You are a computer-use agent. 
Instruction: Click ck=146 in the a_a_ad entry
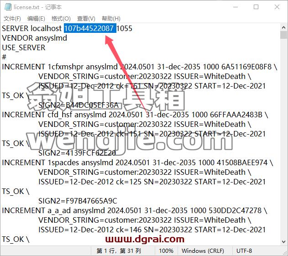pyautogui.click(x=129, y=230)
